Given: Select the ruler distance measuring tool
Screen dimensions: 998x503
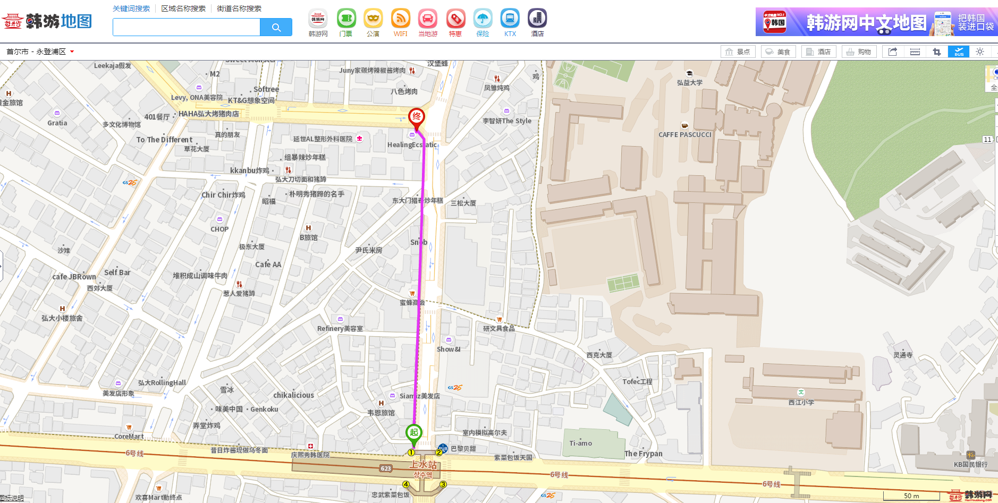Looking at the screenshot, I should click(x=915, y=52).
